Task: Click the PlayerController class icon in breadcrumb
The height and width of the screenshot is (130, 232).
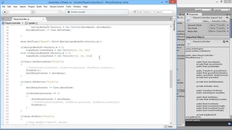Action: coord(3,23)
